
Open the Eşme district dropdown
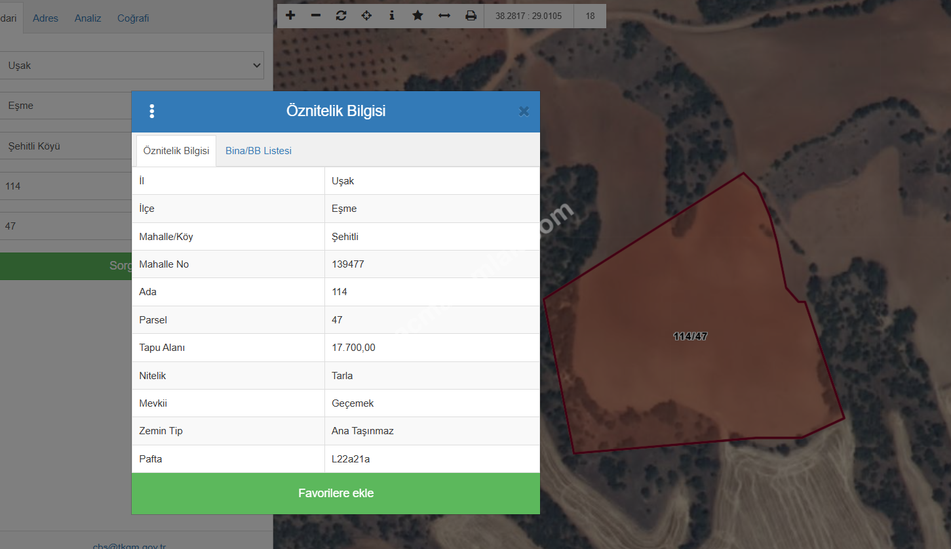coord(66,106)
